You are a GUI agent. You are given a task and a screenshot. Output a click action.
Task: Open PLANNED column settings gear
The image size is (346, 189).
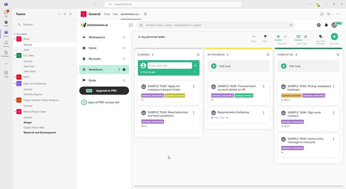point(198,55)
